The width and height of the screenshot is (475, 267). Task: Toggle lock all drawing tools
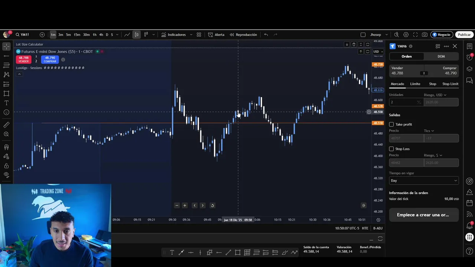pyautogui.click(x=6, y=166)
